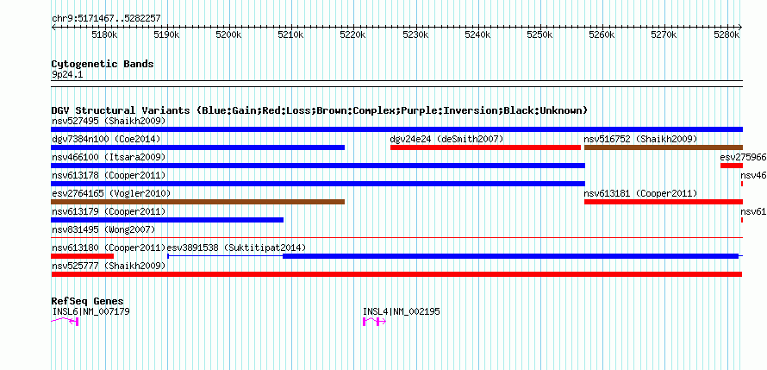Select the nsv525777 (Shaikh2009) label
The image size is (767, 370).
pos(109,266)
